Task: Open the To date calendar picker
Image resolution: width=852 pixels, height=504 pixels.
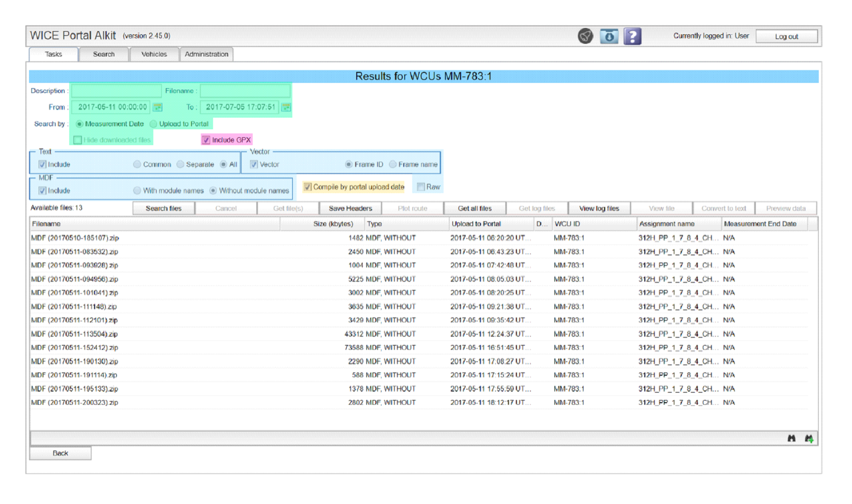Action: [x=286, y=107]
